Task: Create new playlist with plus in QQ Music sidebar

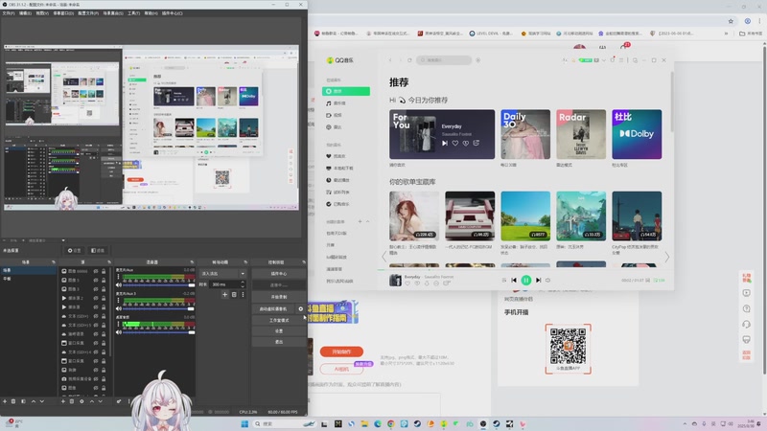Action: point(360,221)
